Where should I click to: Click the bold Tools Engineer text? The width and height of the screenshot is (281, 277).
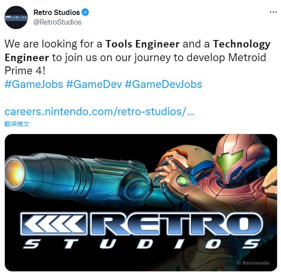pos(142,44)
